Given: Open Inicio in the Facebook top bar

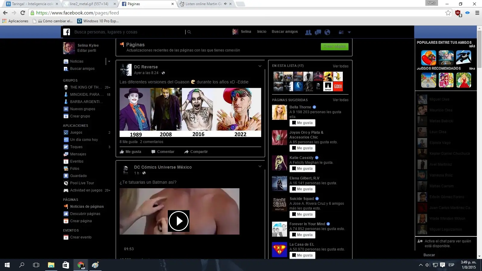Looking at the screenshot, I should pos(262,32).
